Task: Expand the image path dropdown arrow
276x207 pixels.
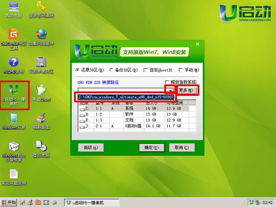Action: coord(170,90)
